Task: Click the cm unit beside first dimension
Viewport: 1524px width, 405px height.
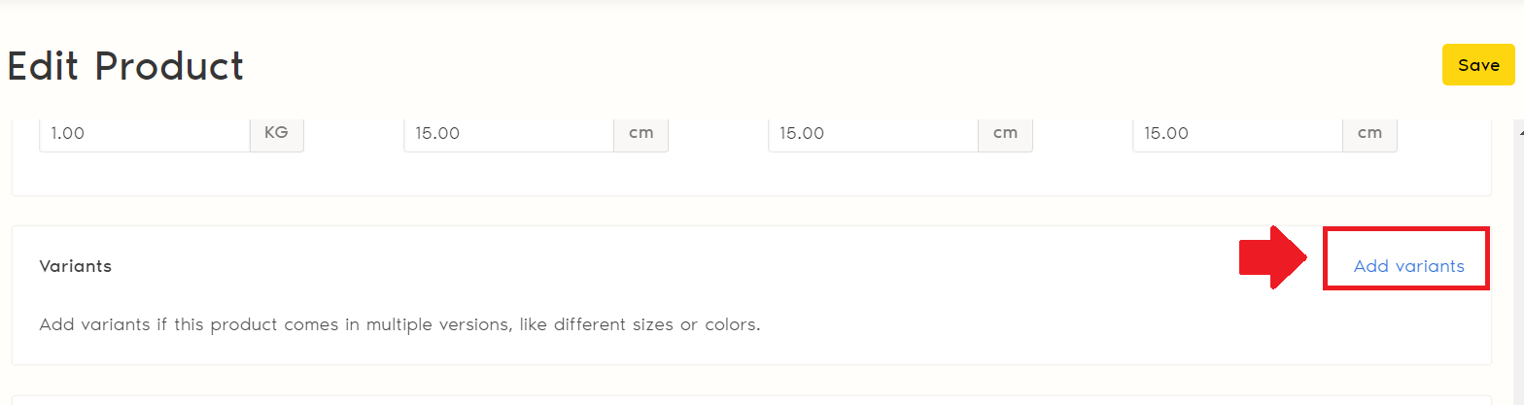Action: point(641,133)
